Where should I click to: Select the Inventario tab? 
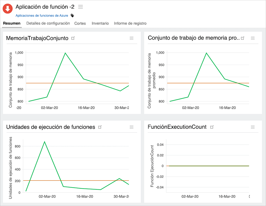coord(100,24)
